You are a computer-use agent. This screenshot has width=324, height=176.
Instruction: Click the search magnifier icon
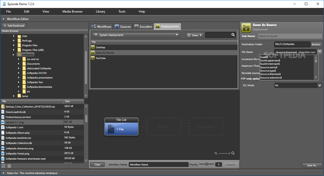233,35
